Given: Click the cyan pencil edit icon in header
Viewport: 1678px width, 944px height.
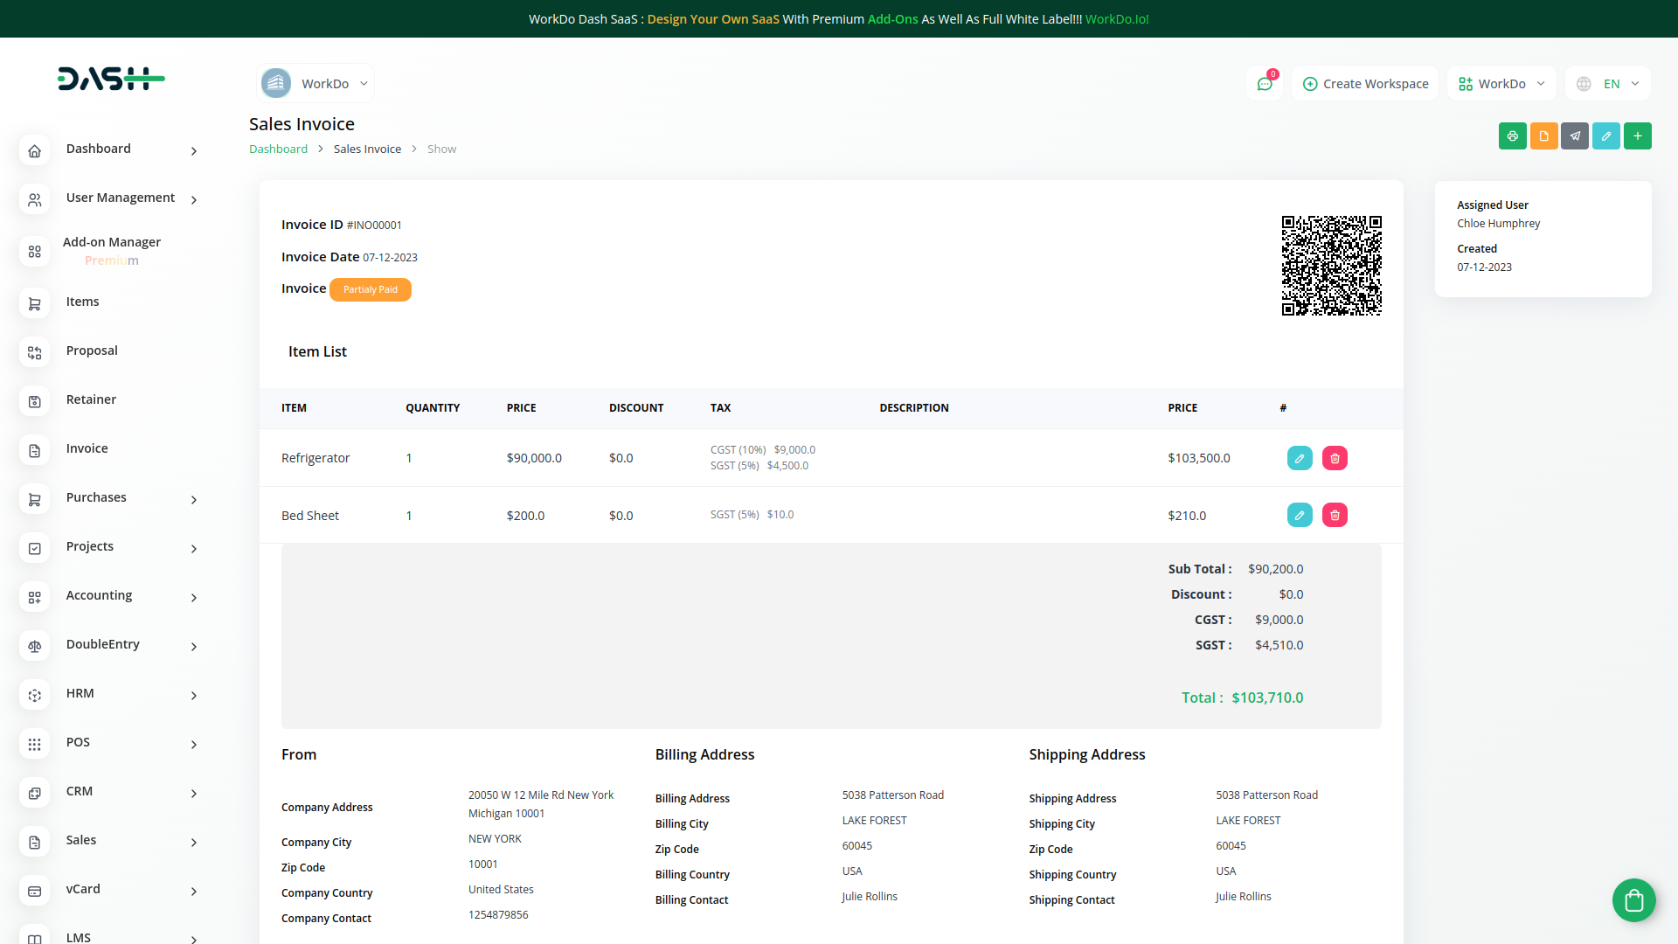Looking at the screenshot, I should (1605, 136).
